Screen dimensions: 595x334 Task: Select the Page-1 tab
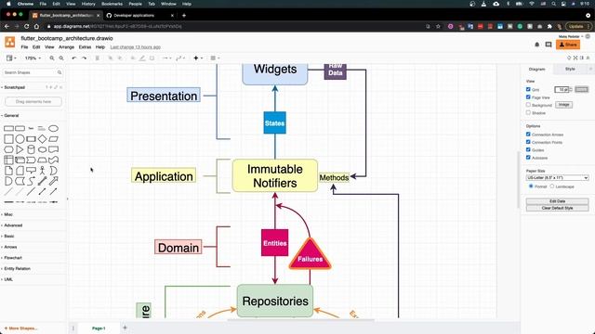click(x=99, y=328)
